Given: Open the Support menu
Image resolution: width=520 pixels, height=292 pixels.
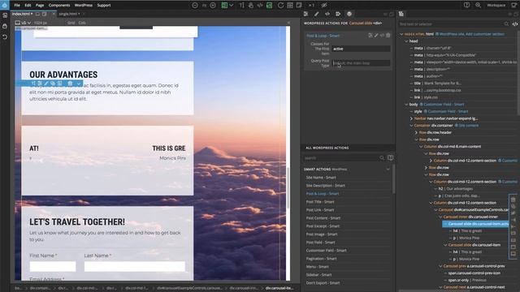Looking at the screenshot, I should tap(104, 6).
